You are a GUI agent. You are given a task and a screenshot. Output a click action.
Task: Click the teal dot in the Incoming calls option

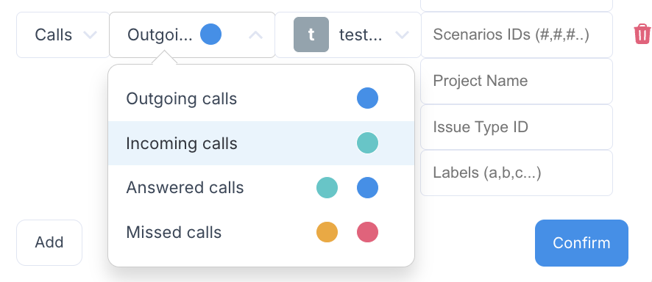point(368,143)
